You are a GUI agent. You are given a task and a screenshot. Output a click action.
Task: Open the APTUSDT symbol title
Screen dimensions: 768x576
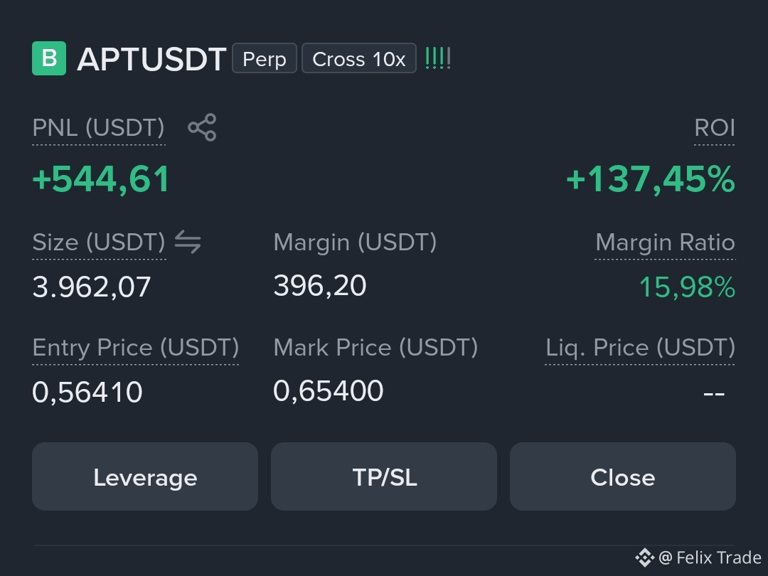coord(151,59)
